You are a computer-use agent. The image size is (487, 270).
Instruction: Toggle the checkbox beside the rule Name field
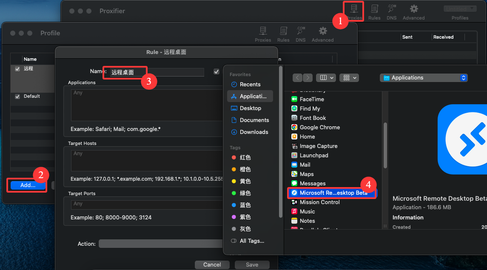216,72
